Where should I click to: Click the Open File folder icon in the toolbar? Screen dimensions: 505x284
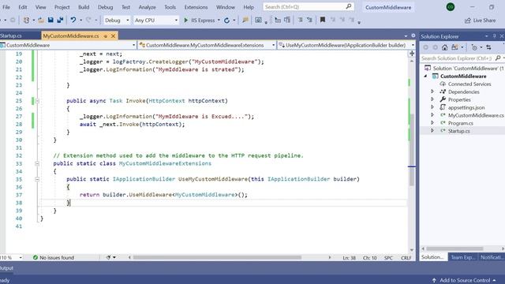[41, 21]
